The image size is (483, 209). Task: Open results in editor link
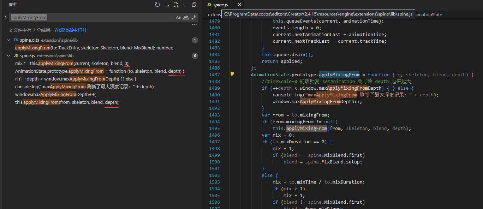[x=71, y=30]
